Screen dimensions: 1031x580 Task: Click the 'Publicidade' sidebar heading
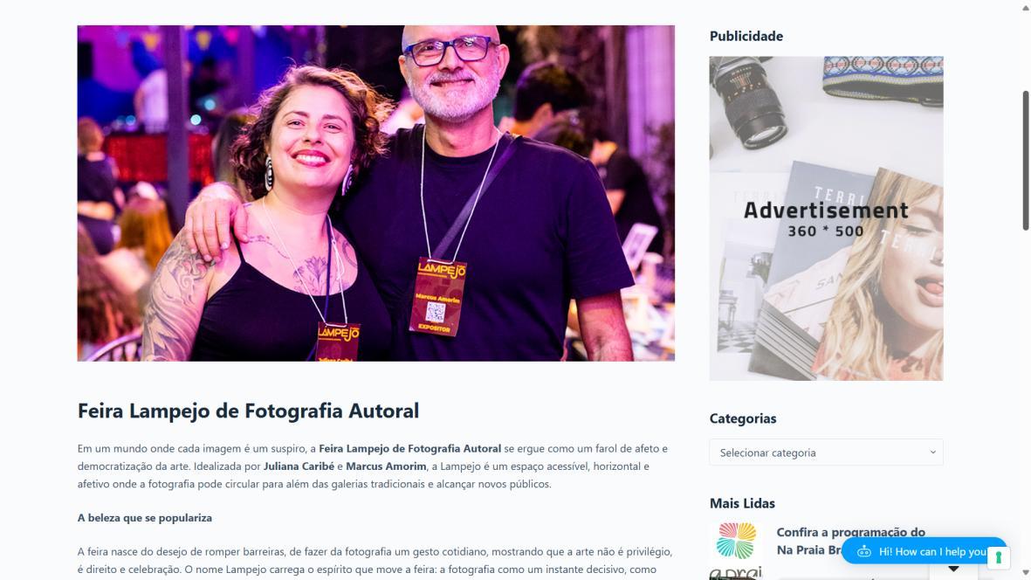pos(746,36)
